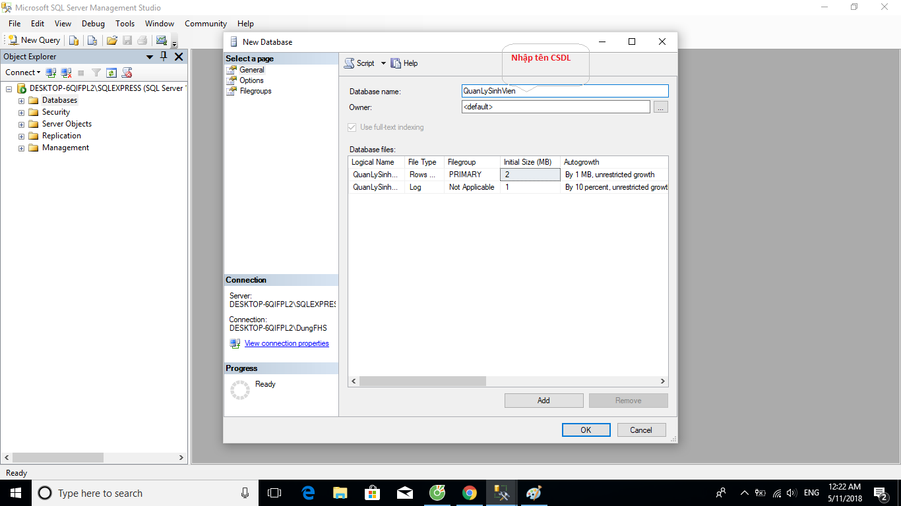Click OK to create the database

pyautogui.click(x=586, y=430)
